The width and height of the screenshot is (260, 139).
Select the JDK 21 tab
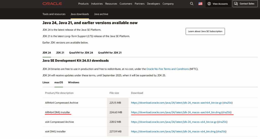60,53
